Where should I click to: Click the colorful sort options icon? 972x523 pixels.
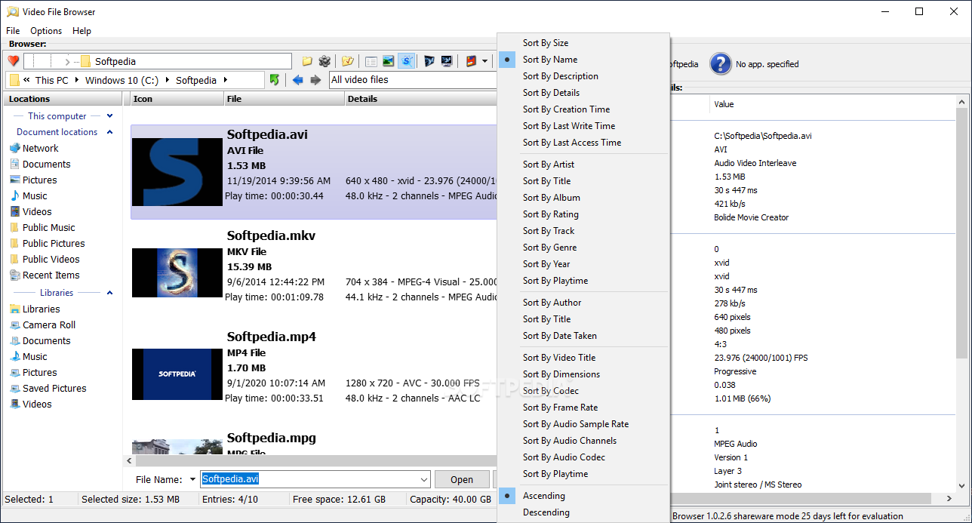pyautogui.click(x=472, y=61)
